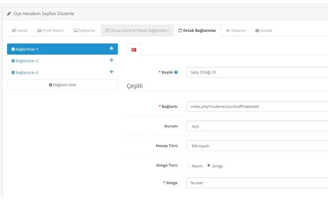This screenshot has width=328, height=200.
Task: Click the picture icon beside Profil Resmi
Action: click(39, 31)
